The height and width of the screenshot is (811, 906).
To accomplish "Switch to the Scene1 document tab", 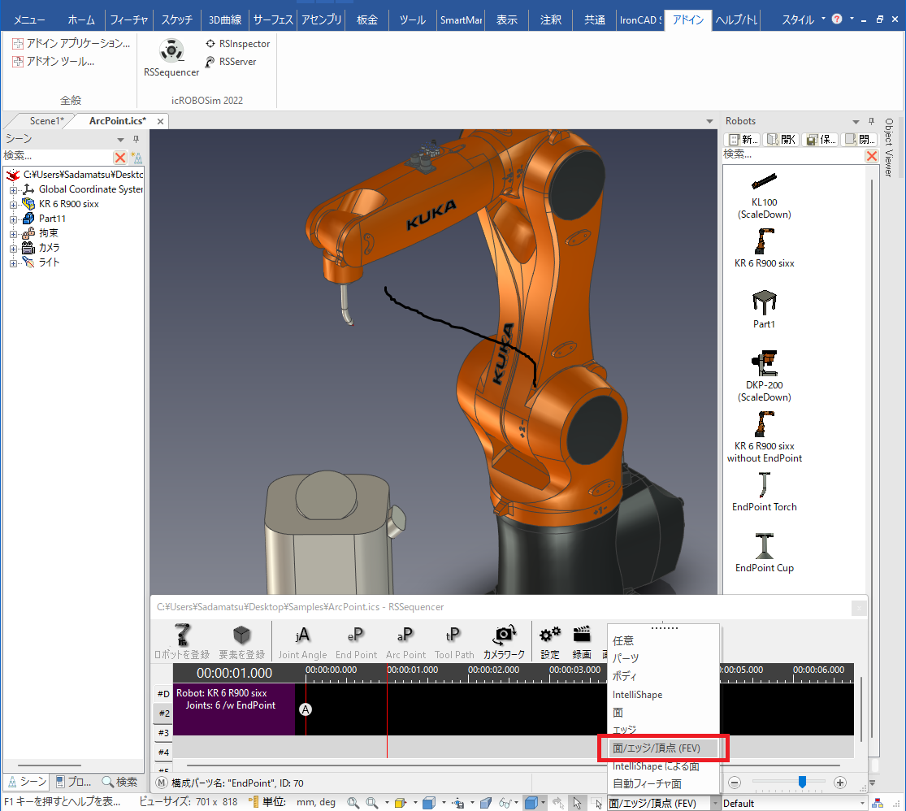I will pyautogui.click(x=45, y=121).
